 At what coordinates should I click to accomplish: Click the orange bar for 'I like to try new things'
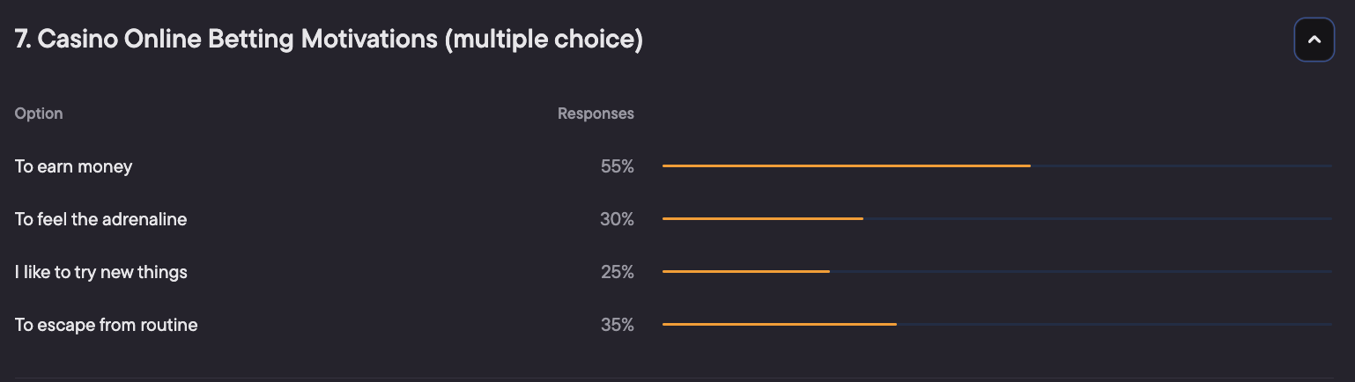tap(745, 271)
